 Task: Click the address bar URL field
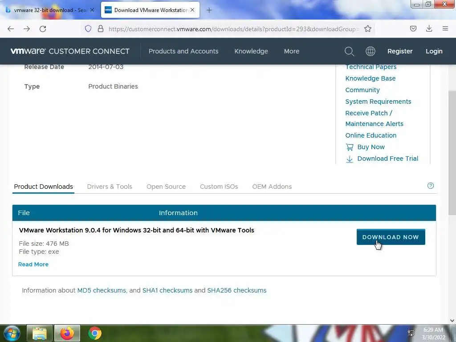[233, 29]
